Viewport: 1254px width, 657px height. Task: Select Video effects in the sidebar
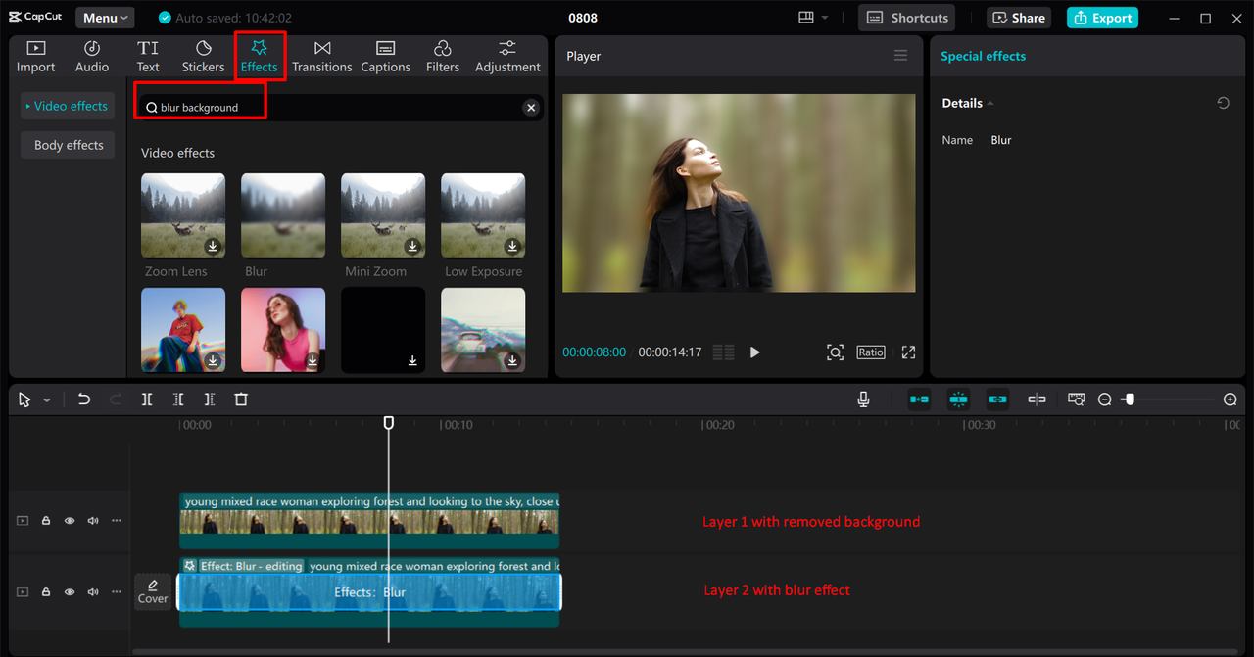tap(68, 106)
